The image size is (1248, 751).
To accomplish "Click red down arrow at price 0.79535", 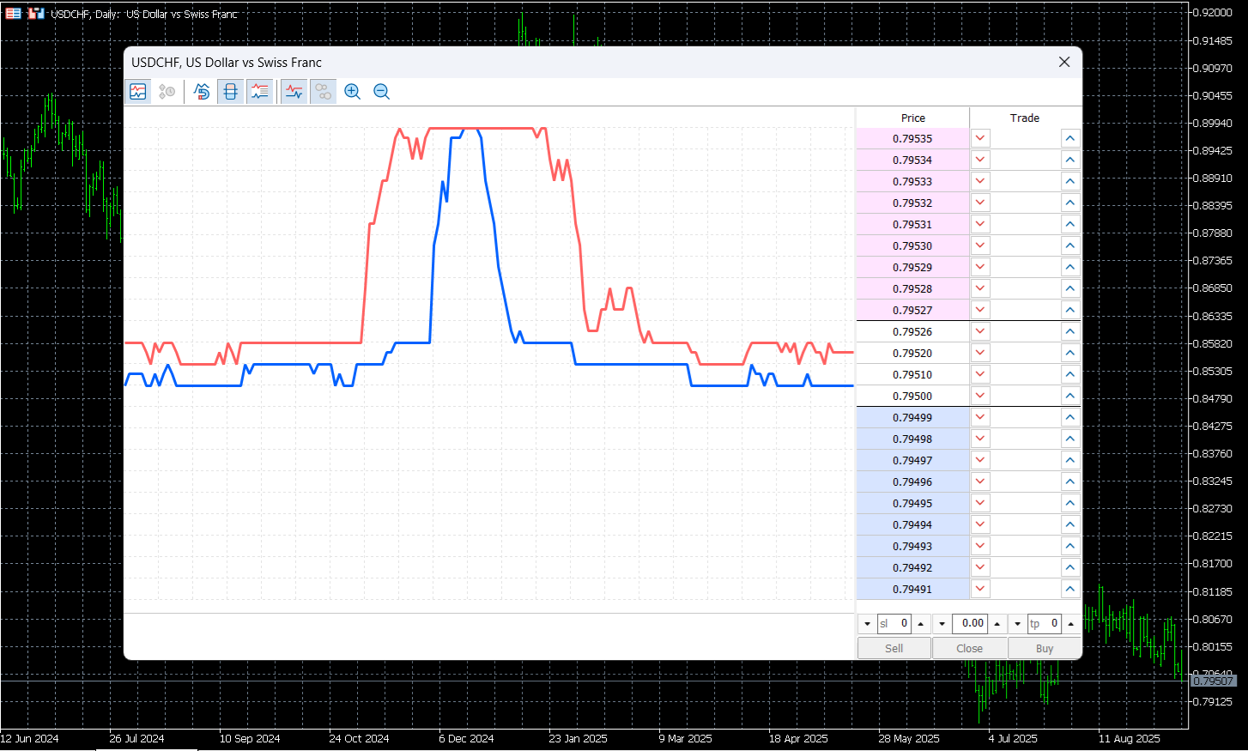I will (980, 138).
